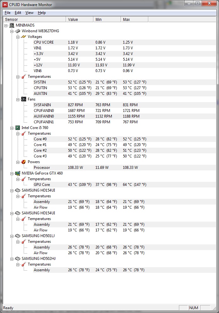
Task: Click the Fans section fan icon
Action: pos(24,99)
